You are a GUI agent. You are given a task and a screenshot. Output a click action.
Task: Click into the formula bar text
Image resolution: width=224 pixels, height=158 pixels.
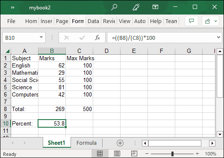point(162,38)
